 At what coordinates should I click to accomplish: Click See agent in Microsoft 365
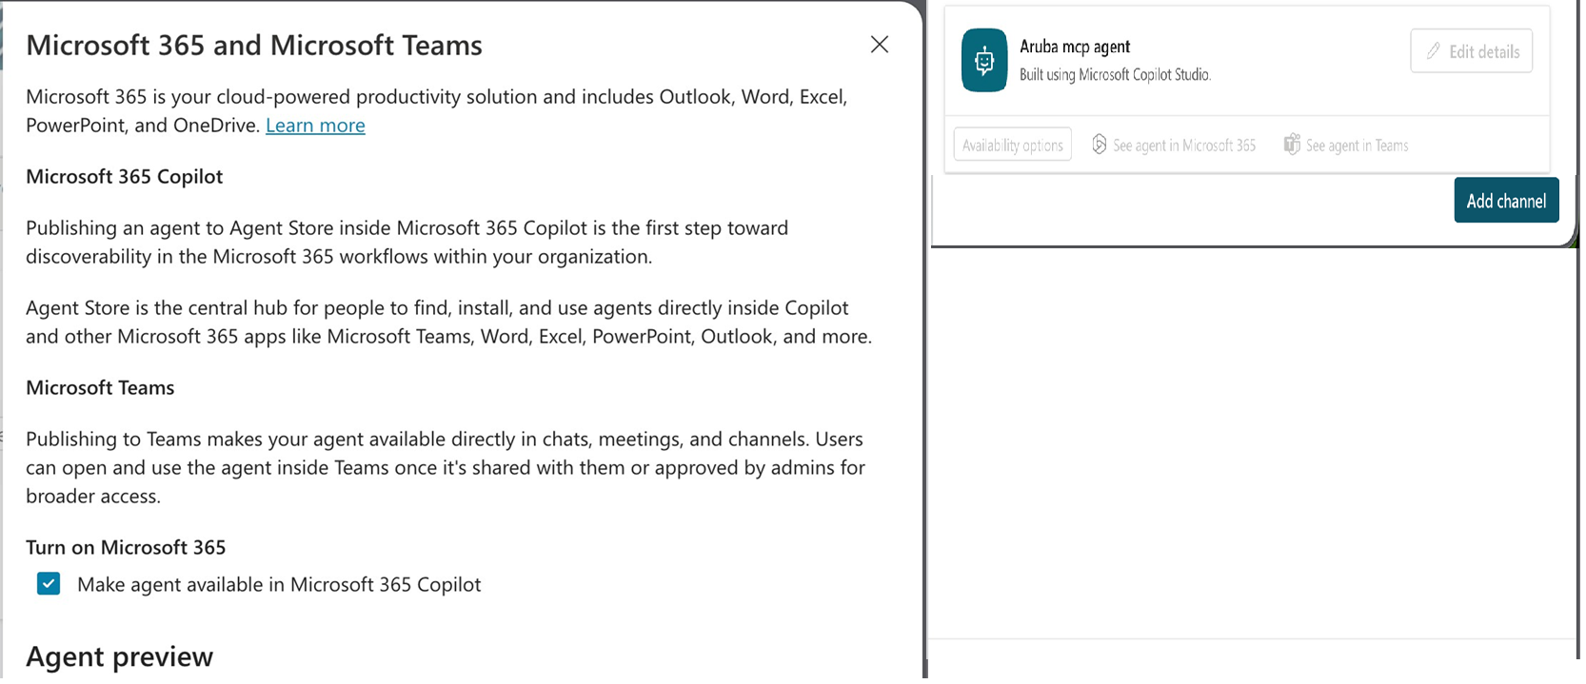click(x=1174, y=145)
